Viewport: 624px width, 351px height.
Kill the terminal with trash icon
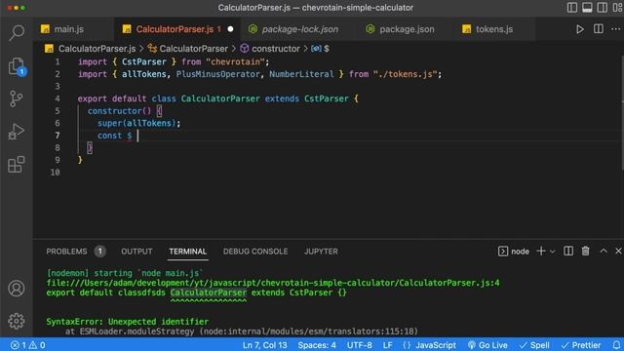click(x=585, y=252)
